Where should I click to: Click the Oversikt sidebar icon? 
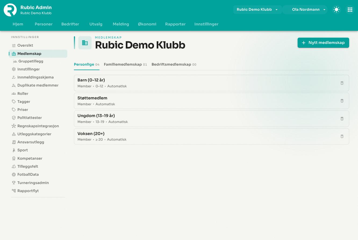pyautogui.click(x=14, y=46)
